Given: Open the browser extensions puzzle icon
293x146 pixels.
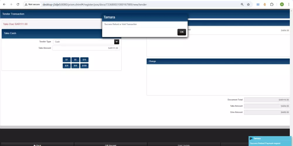Looking at the screenshot, I should (x=272, y=4).
